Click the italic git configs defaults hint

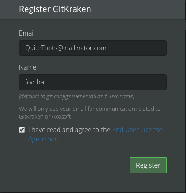tap(77, 96)
